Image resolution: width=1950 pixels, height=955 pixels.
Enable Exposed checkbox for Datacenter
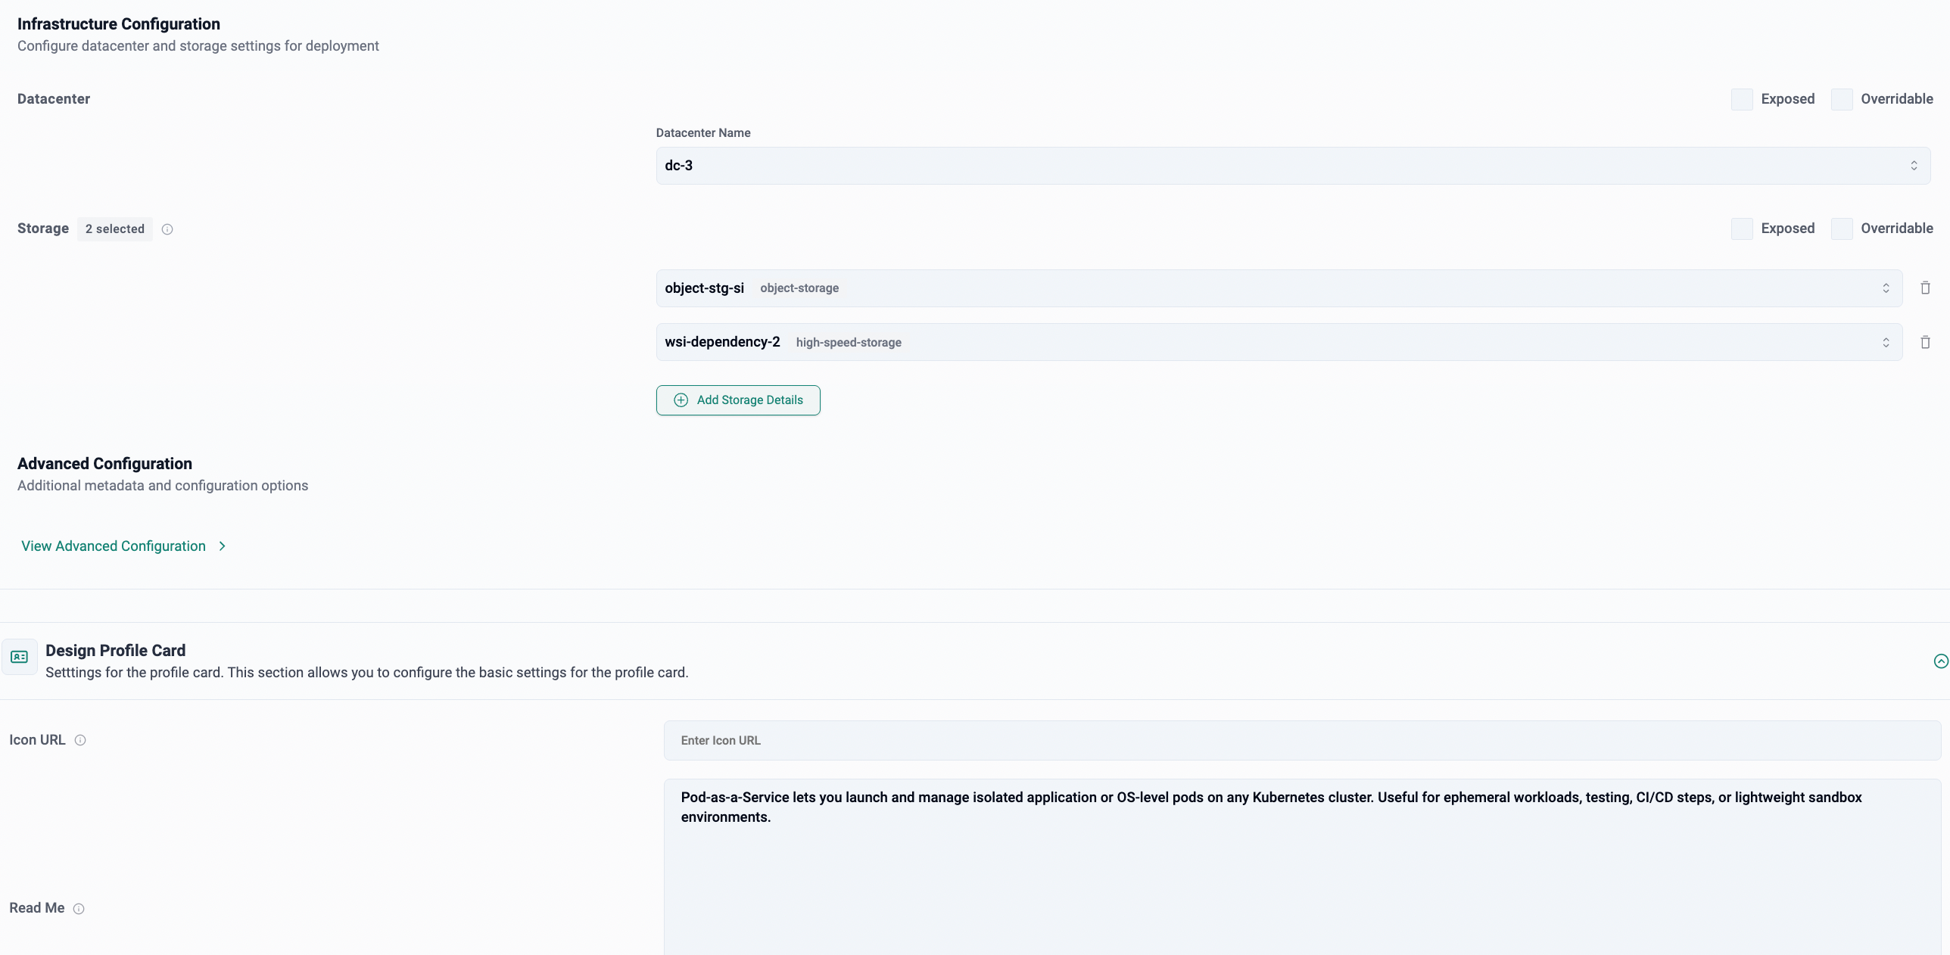pos(1742,99)
